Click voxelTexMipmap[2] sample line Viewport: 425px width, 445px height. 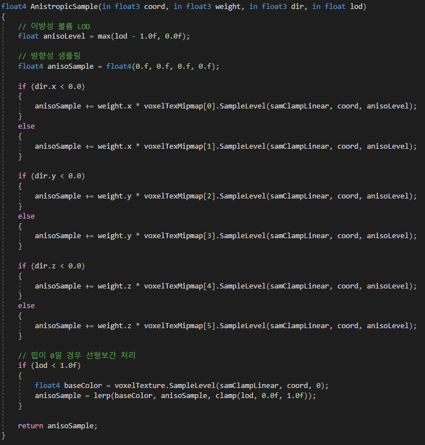[x=226, y=196]
